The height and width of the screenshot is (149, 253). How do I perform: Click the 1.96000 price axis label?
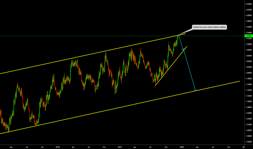[x=249, y=27]
